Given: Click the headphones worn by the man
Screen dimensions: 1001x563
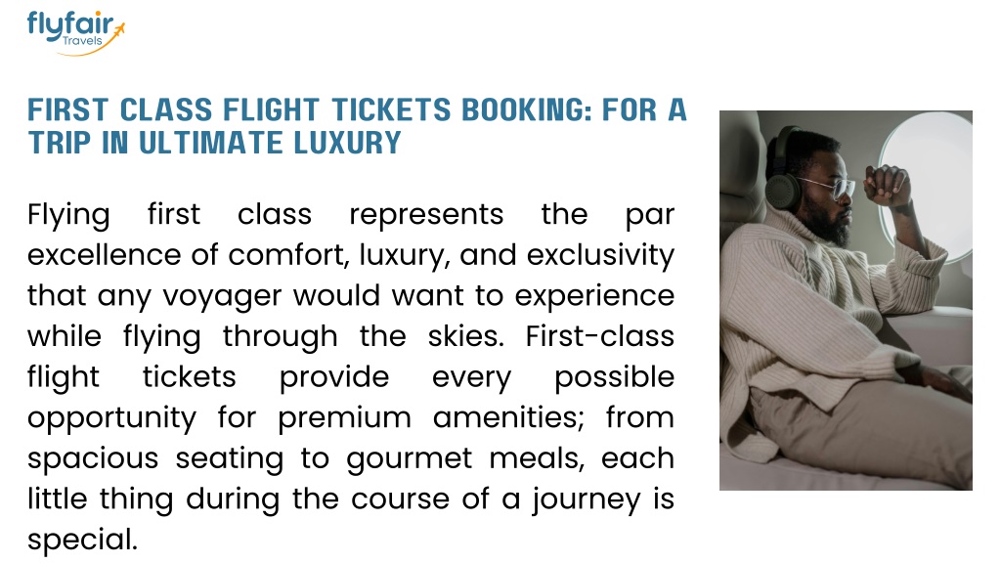Looking at the screenshot, I should coord(785,170).
